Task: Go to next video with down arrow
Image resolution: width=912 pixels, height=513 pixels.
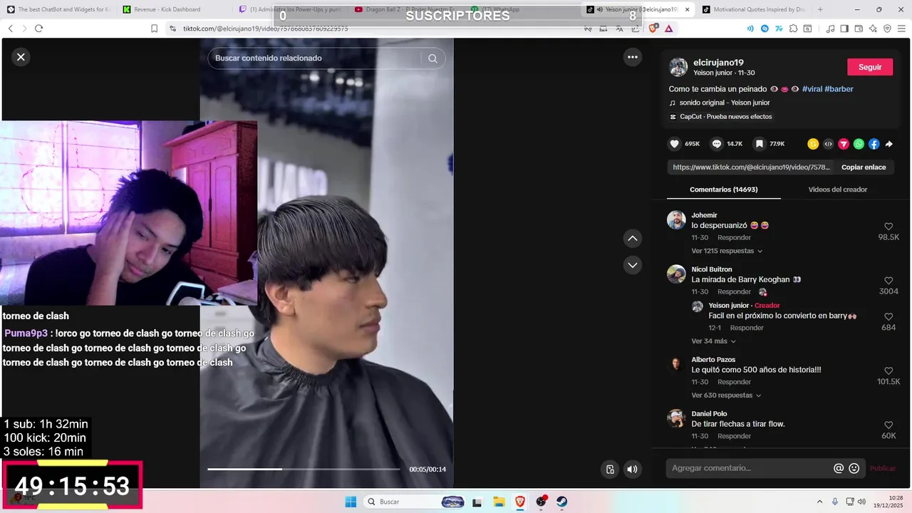Action: point(632,265)
